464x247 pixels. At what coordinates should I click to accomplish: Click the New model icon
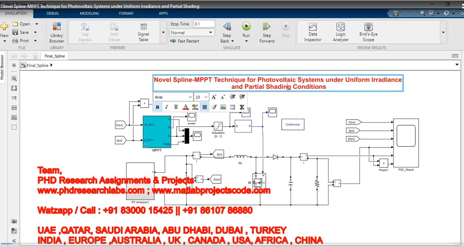coord(4,27)
